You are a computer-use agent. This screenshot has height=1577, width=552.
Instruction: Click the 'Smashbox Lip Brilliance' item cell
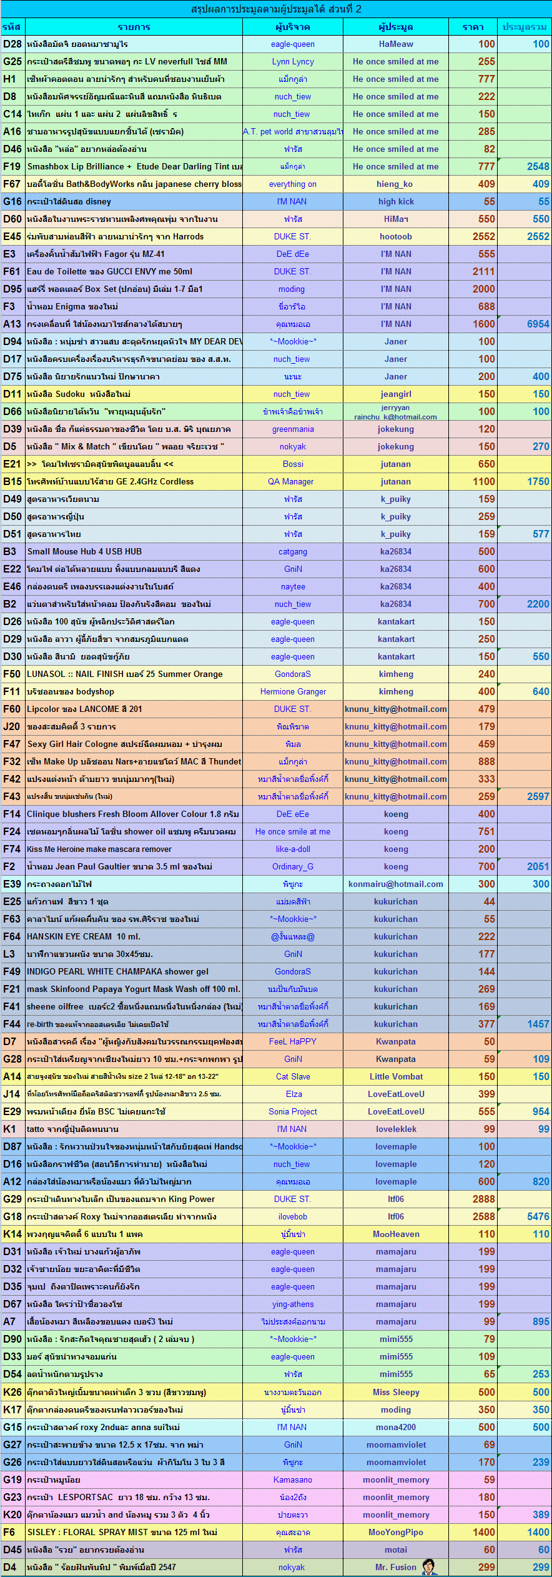coord(134,167)
